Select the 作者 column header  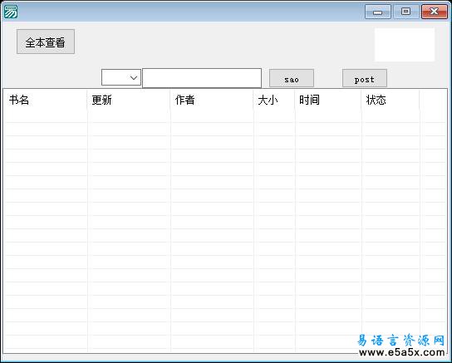coord(212,100)
